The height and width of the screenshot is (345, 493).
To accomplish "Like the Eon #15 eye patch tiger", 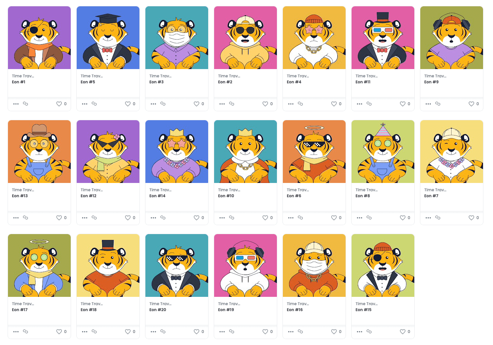I will [403, 332].
